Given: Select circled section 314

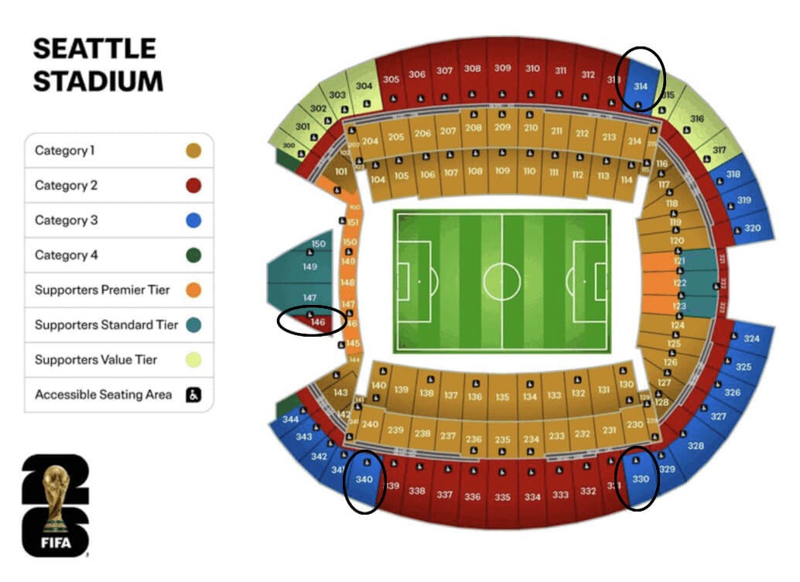Looking at the screenshot, I should tap(641, 86).
